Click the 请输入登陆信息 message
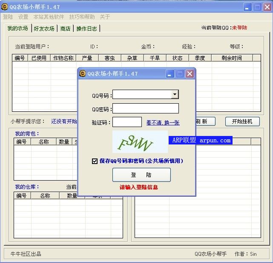The height and width of the screenshot is (263, 273). (139, 187)
